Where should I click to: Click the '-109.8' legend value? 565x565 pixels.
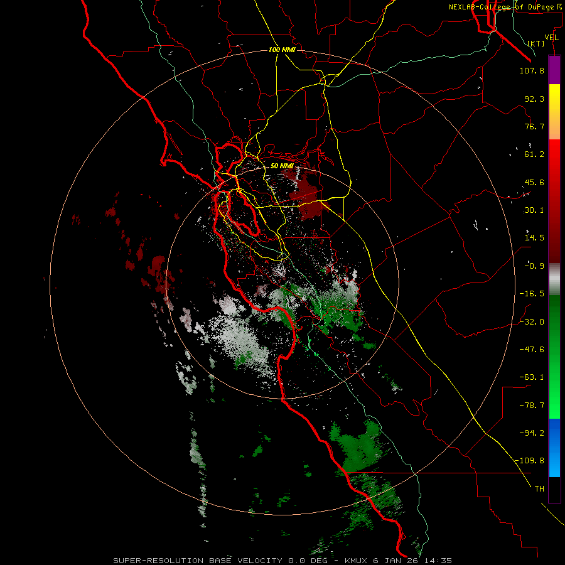pyautogui.click(x=529, y=461)
